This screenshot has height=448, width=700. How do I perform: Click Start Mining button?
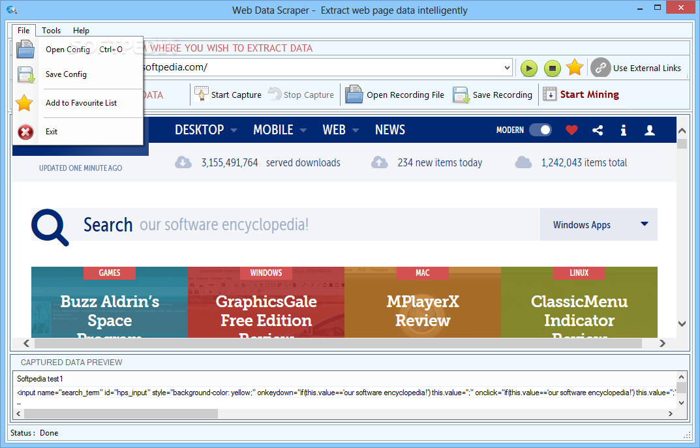[x=581, y=95]
